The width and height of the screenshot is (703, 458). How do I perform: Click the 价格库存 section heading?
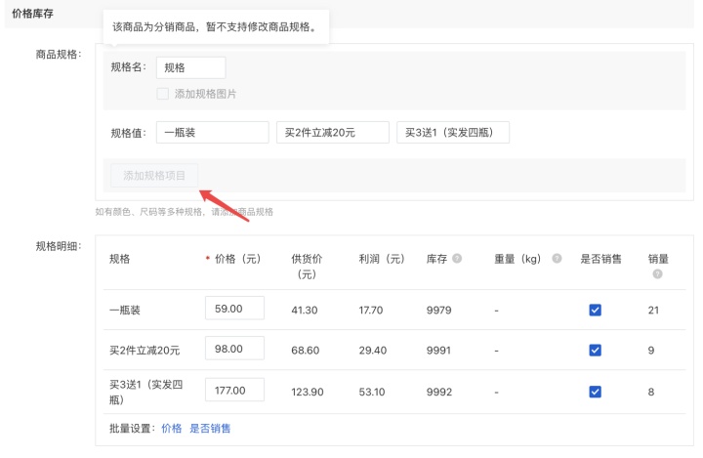tap(31, 13)
